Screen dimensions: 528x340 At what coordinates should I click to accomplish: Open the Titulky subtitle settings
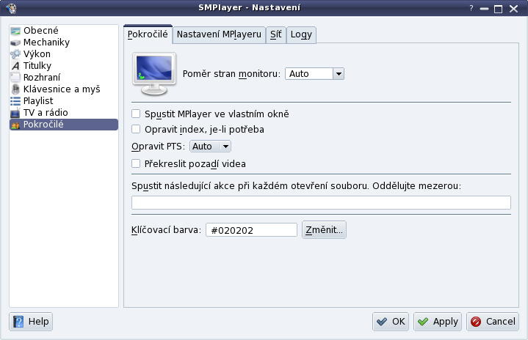point(64,66)
